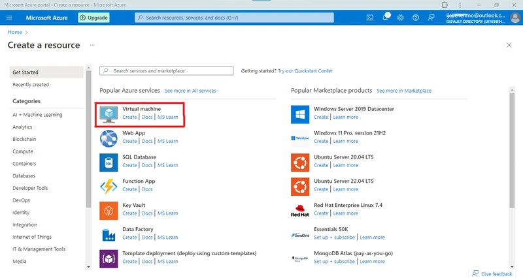The image size is (523, 278).
Task: Open the Media category
Action: [20, 261]
